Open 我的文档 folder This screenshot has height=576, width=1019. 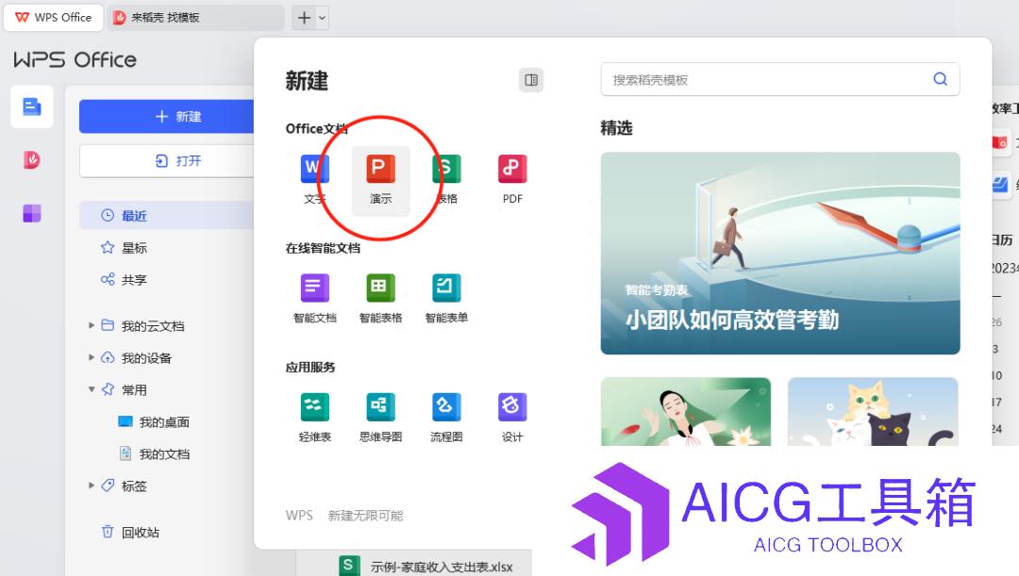click(x=154, y=453)
